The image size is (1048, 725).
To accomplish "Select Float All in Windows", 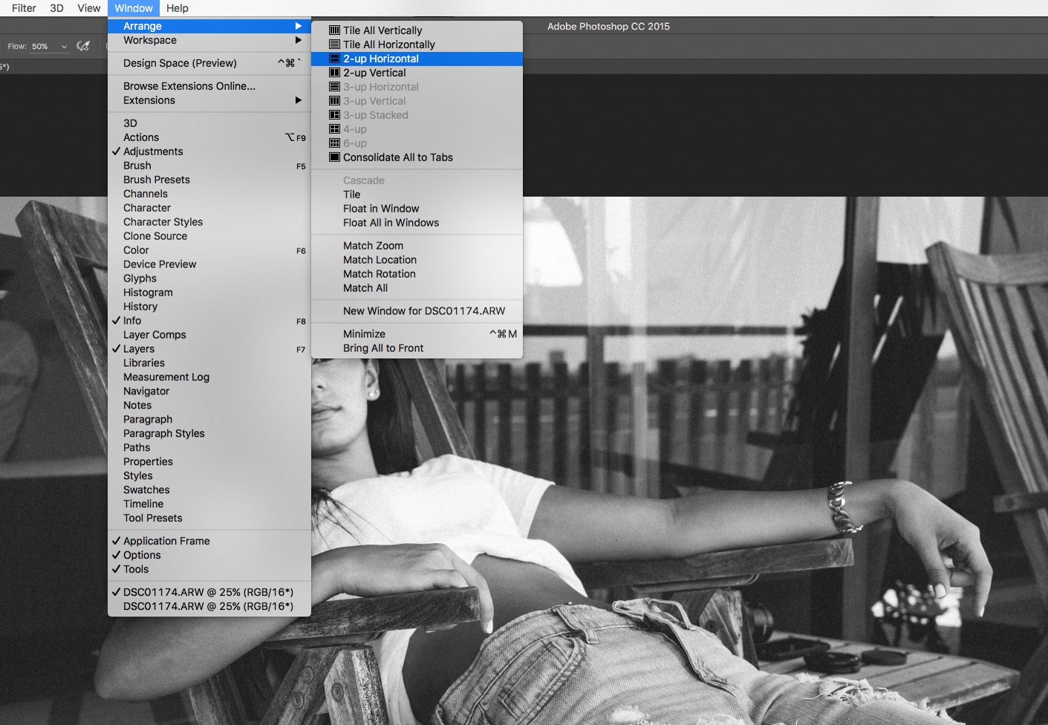I will [391, 223].
